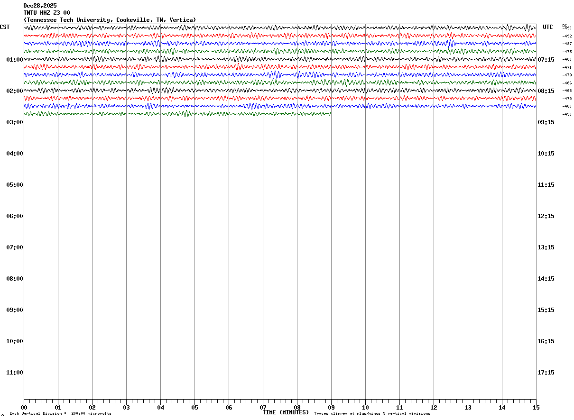This screenshot has height=420, width=574.
Task: Click minute tick label 06 on bottom axis
Action: tap(229, 408)
